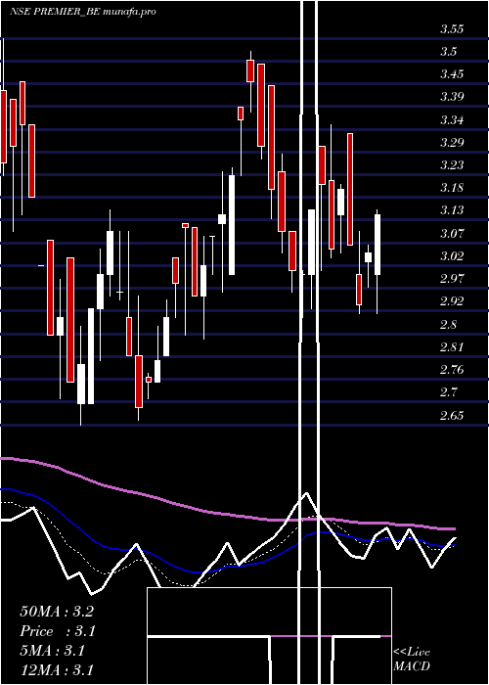This screenshot has width=489, height=685.
Task: Select the 2.76 price axis label
Action: (452, 370)
